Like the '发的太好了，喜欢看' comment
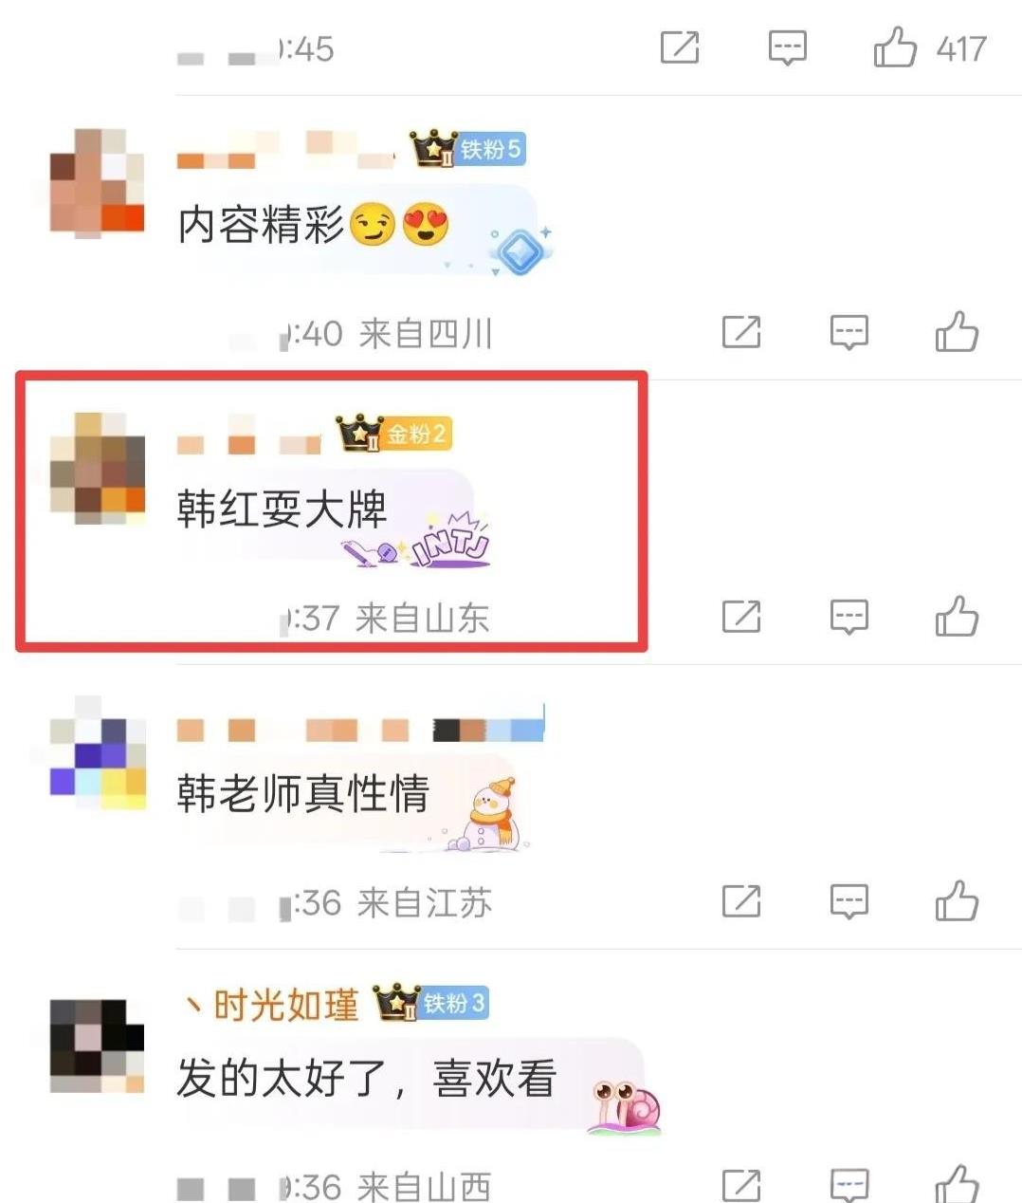The image size is (1022, 1203). [x=957, y=1184]
